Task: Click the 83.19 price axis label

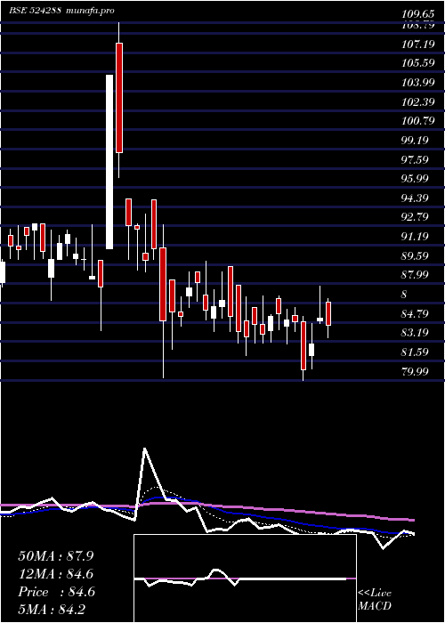Action: coord(416,333)
